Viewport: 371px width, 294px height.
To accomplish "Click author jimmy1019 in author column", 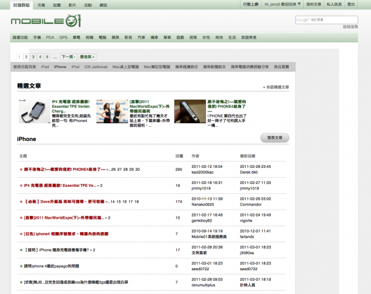I will 201,188.
